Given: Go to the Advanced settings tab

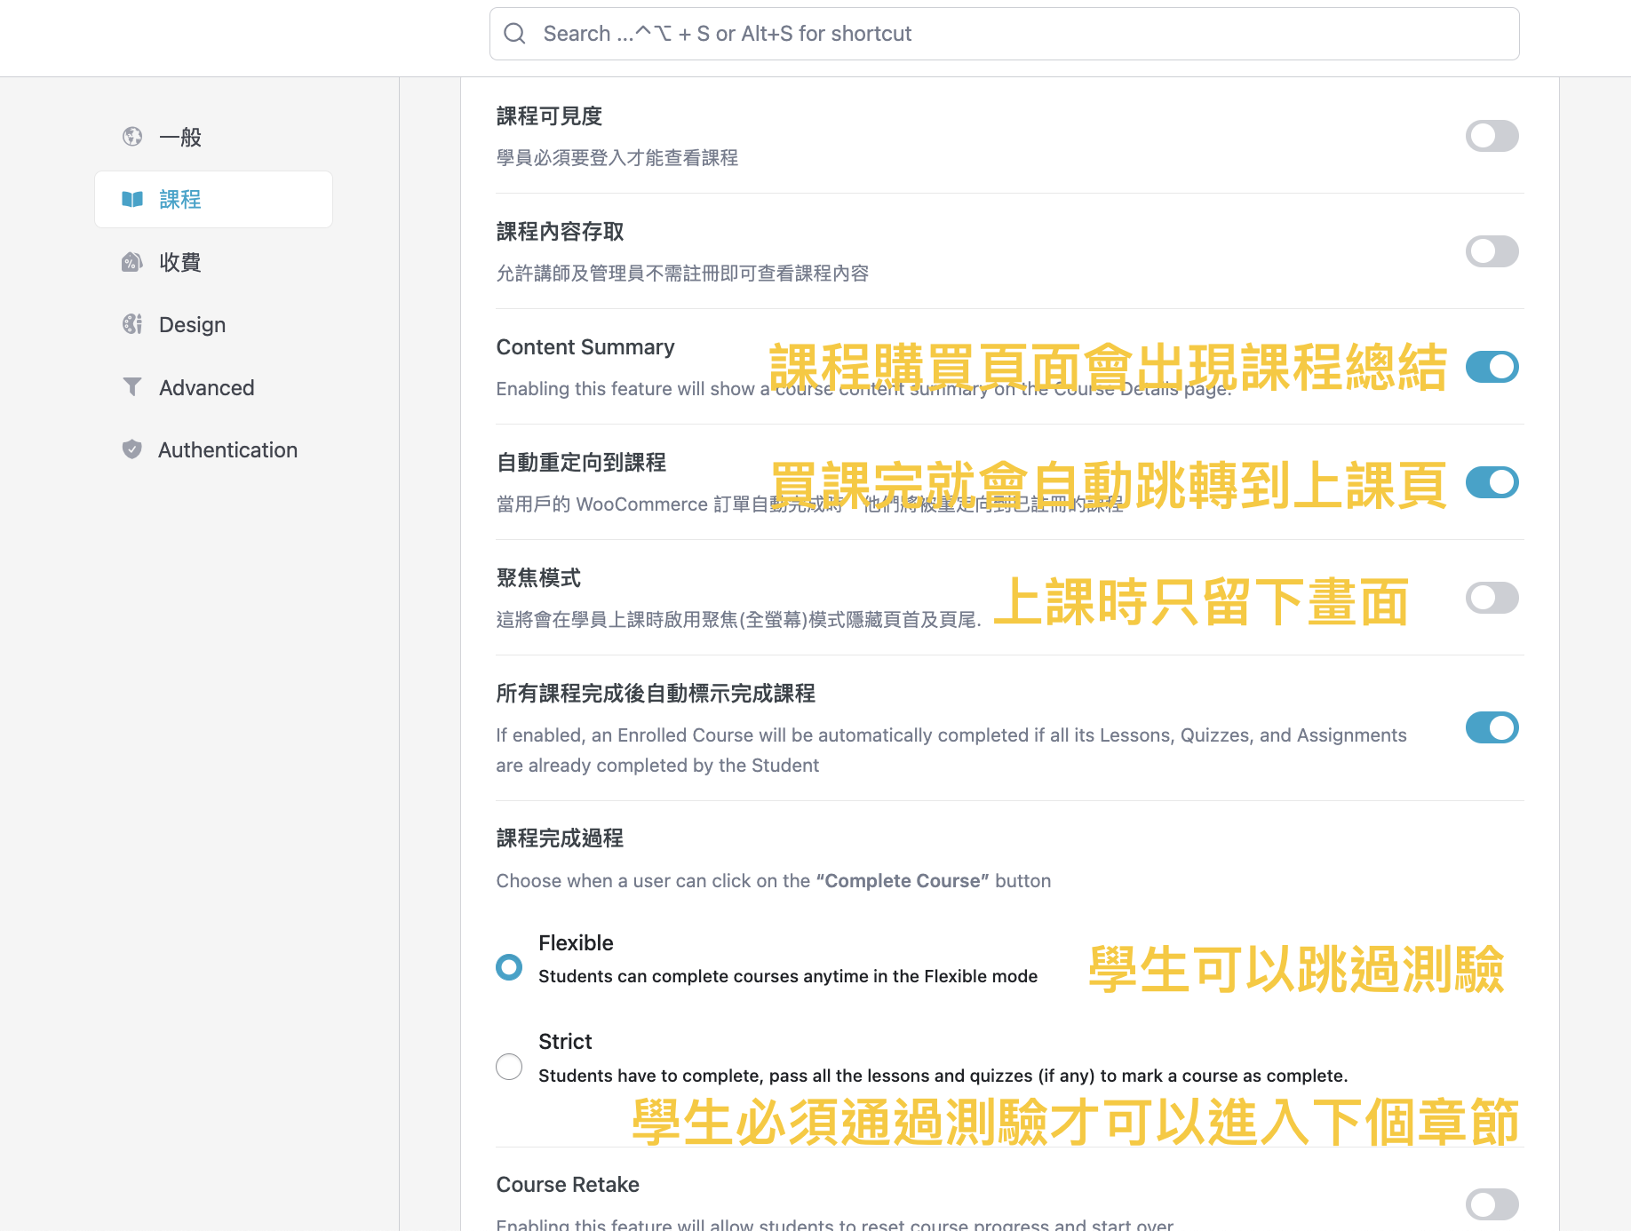Looking at the screenshot, I should coord(206,387).
